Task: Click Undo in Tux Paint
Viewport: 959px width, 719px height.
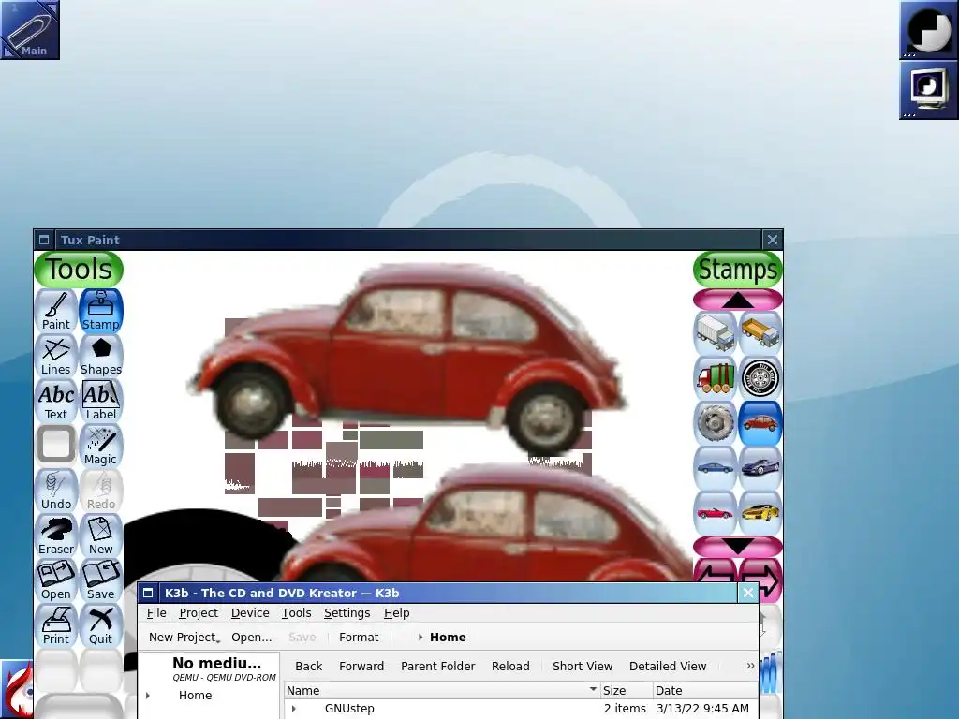Action: pyautogui.click(x=55, y=491)
